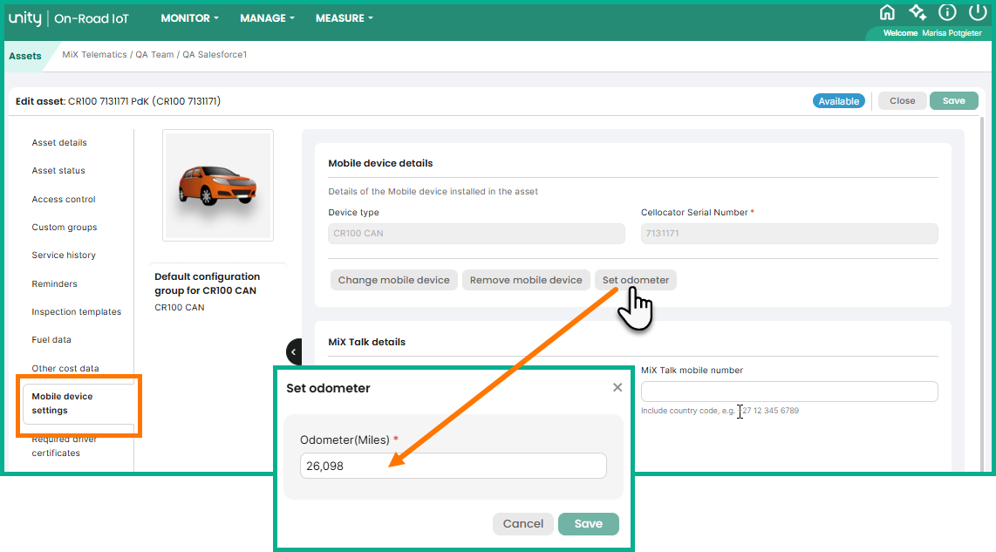Open Service history section

(64, 256)
